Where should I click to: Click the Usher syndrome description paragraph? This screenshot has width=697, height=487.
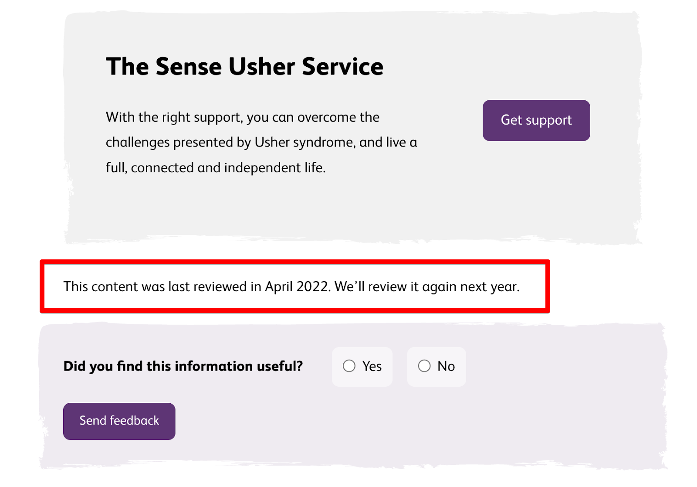pos(261,142)
